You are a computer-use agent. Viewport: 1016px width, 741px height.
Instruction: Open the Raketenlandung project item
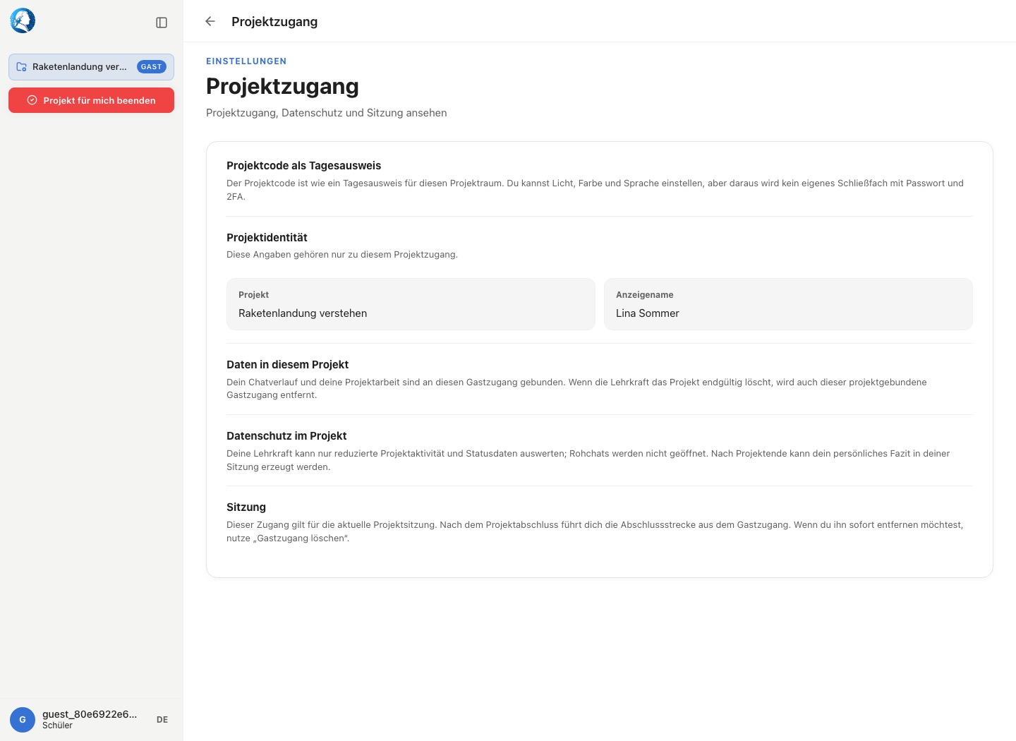[91, 67]
